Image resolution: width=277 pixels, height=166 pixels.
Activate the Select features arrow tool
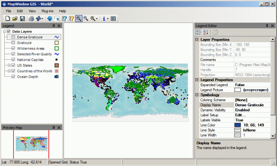57,19
